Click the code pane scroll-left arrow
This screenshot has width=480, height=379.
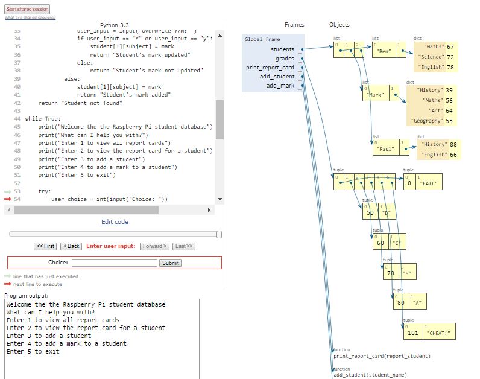[x=8, y=210]
